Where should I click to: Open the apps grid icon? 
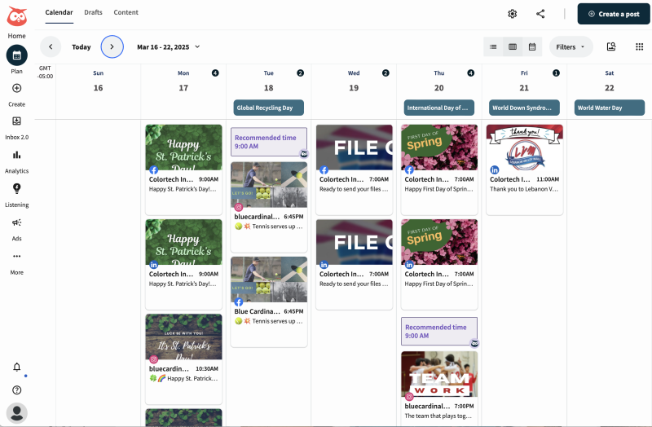point(640,46)
